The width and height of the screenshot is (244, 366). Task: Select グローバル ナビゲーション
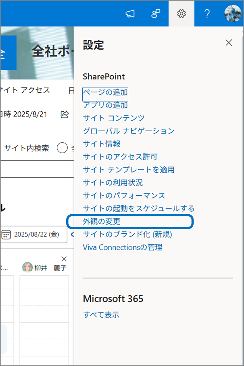coord(129,131)
